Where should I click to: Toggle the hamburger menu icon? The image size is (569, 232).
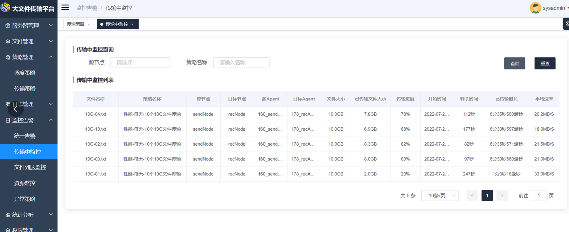point(65,7)
